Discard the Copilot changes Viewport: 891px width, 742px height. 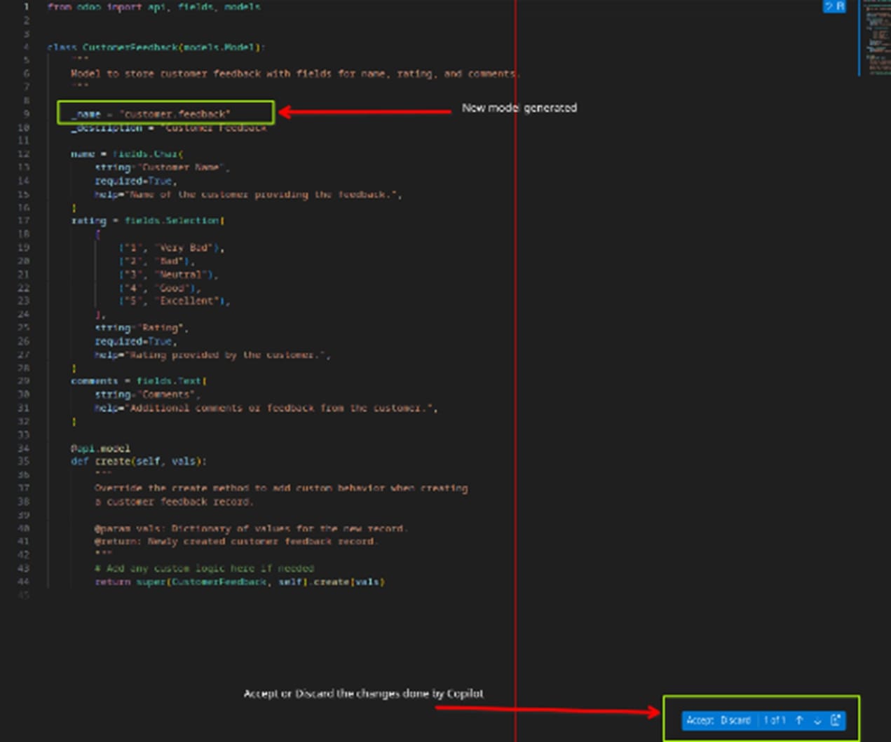coord(735,720)
